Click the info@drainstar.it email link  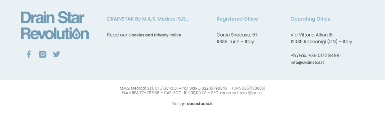(307, 62)
